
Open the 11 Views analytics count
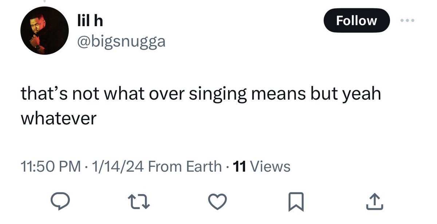(x=261, y=167)
